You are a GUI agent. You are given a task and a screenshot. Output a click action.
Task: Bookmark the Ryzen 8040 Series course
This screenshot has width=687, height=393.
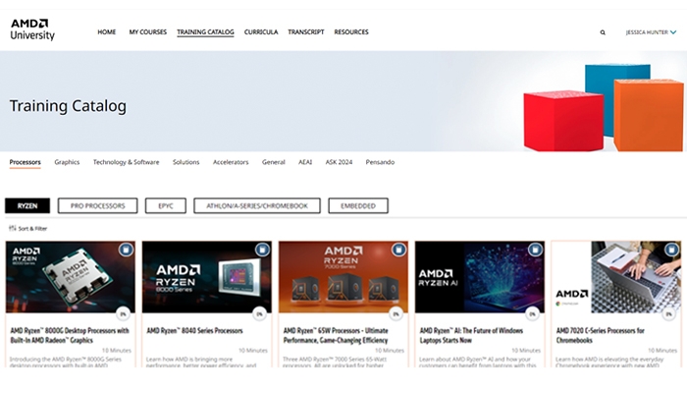coord(262,250)
